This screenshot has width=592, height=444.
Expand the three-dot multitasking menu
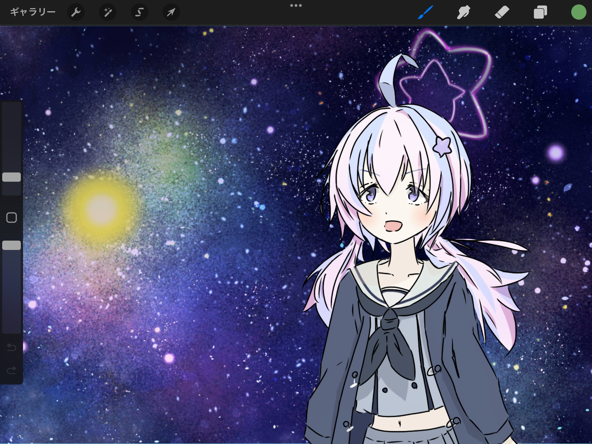[296, 5]
